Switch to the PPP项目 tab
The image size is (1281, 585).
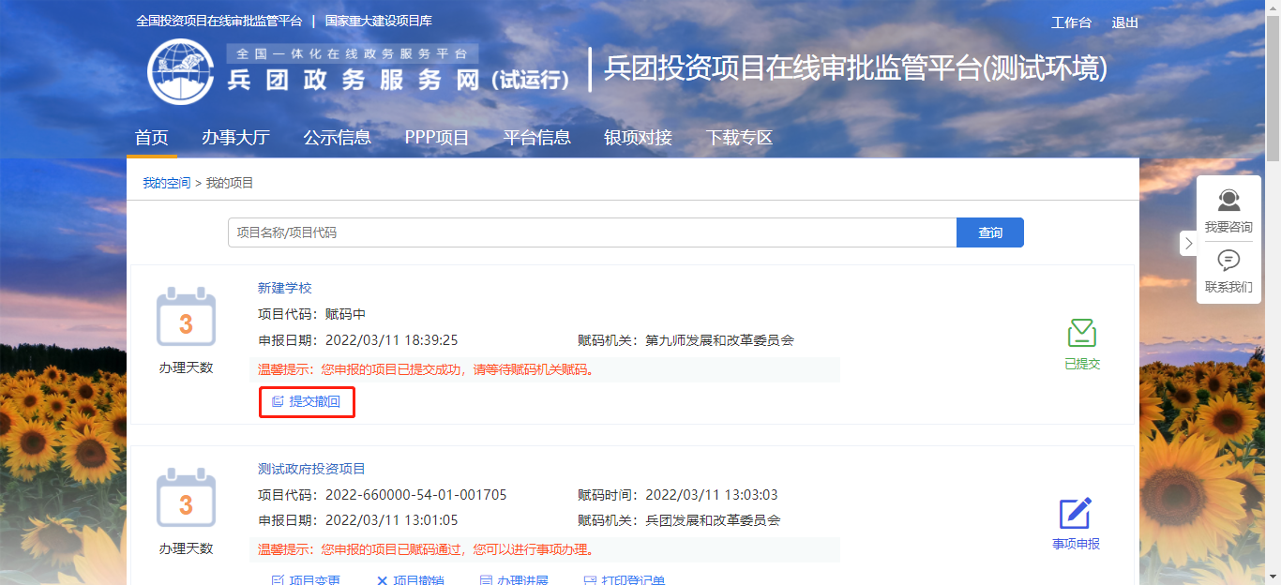(x=437, y=138)
